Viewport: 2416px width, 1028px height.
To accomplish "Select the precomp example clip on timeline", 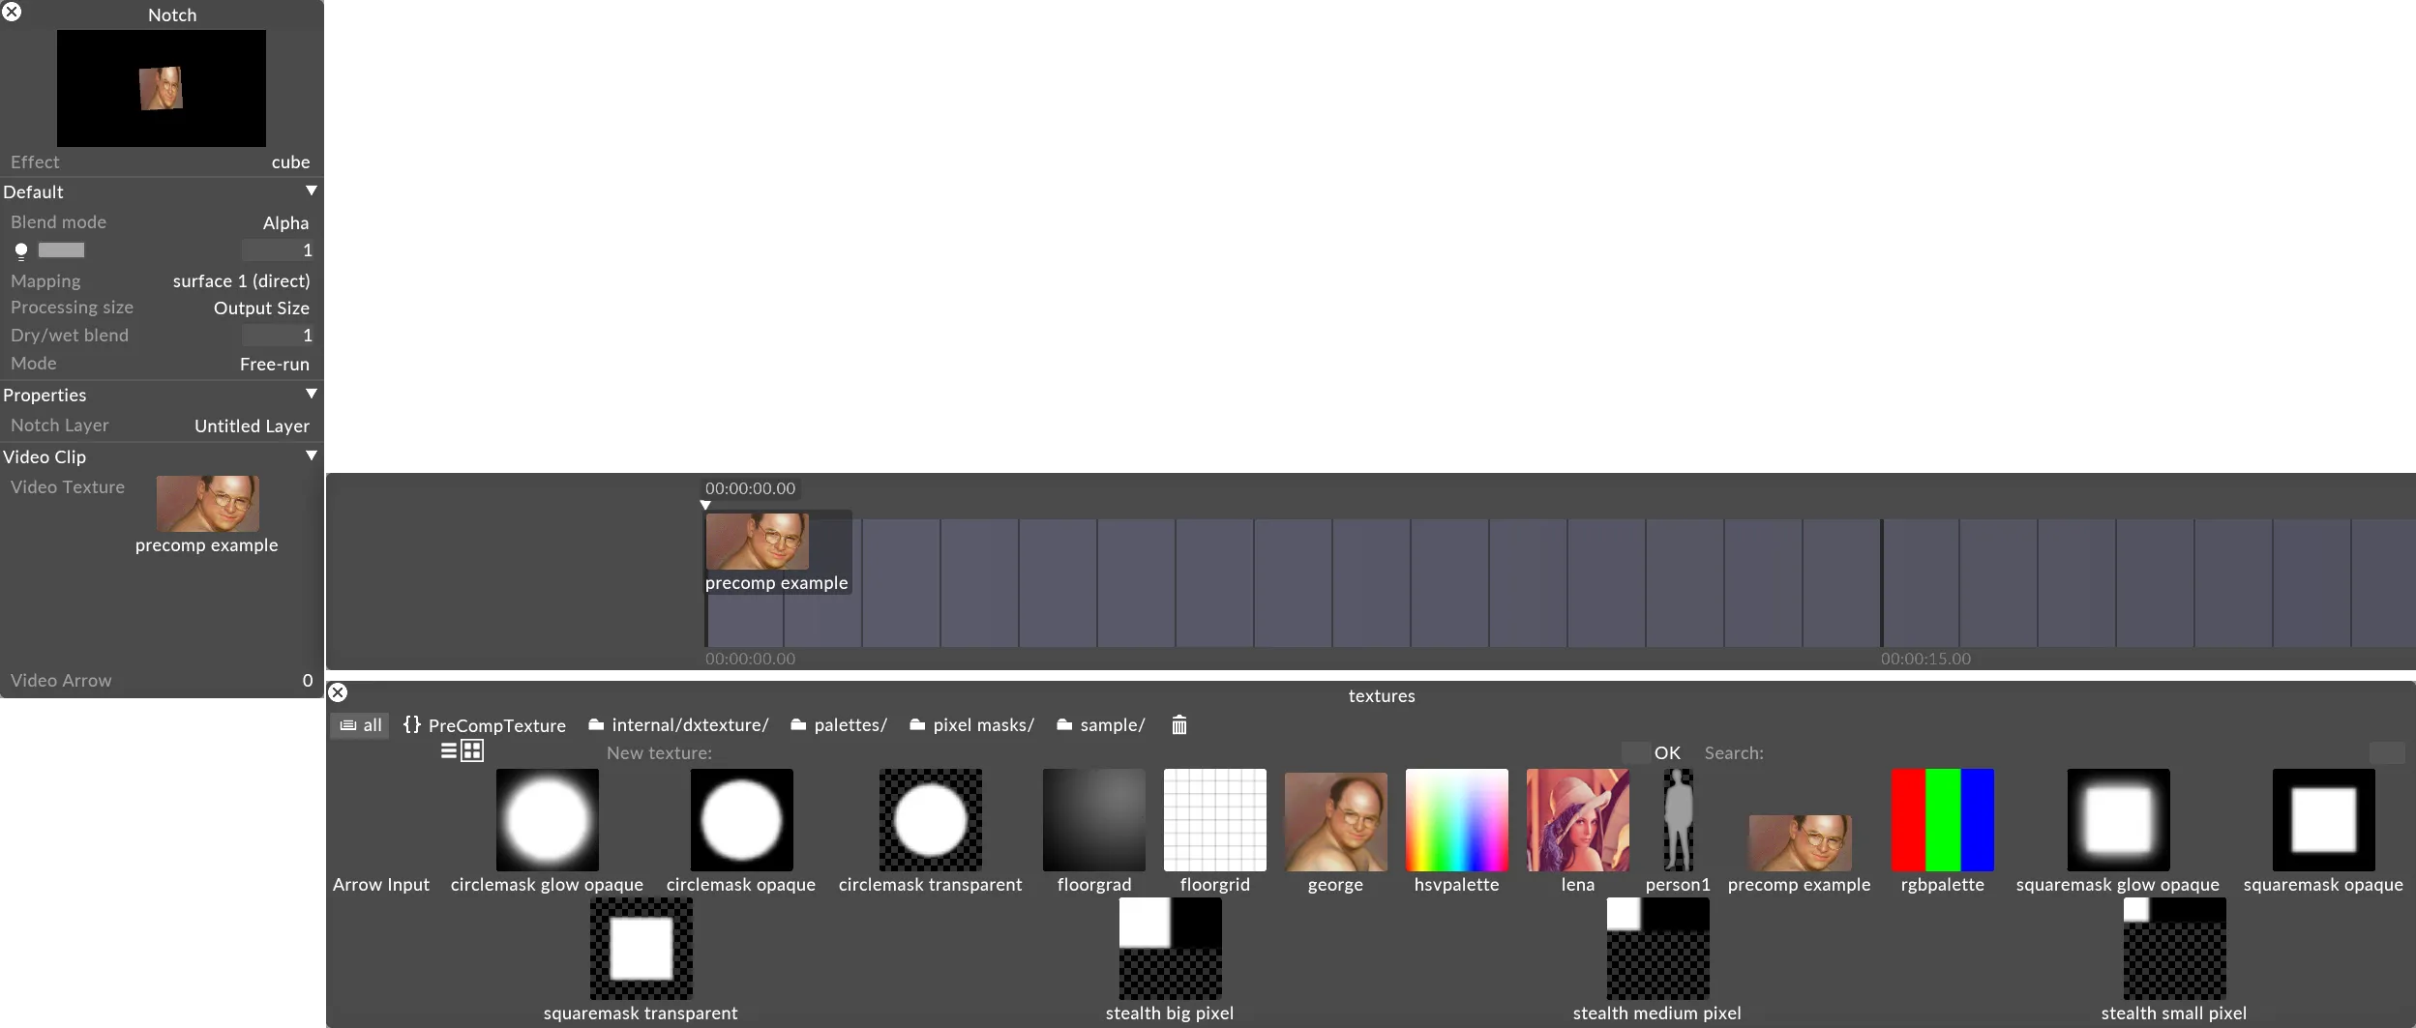I will (x=777, y=552).
